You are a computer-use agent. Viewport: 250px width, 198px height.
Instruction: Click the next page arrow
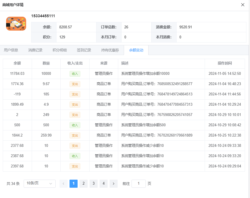[113, 184]
